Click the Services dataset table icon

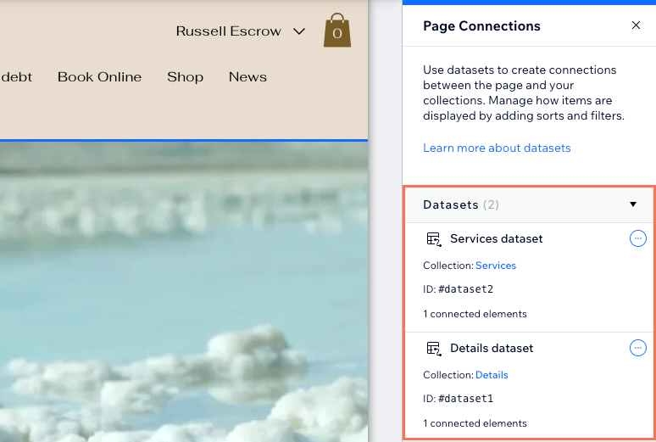pyautogui.click(x=434, y=239)
